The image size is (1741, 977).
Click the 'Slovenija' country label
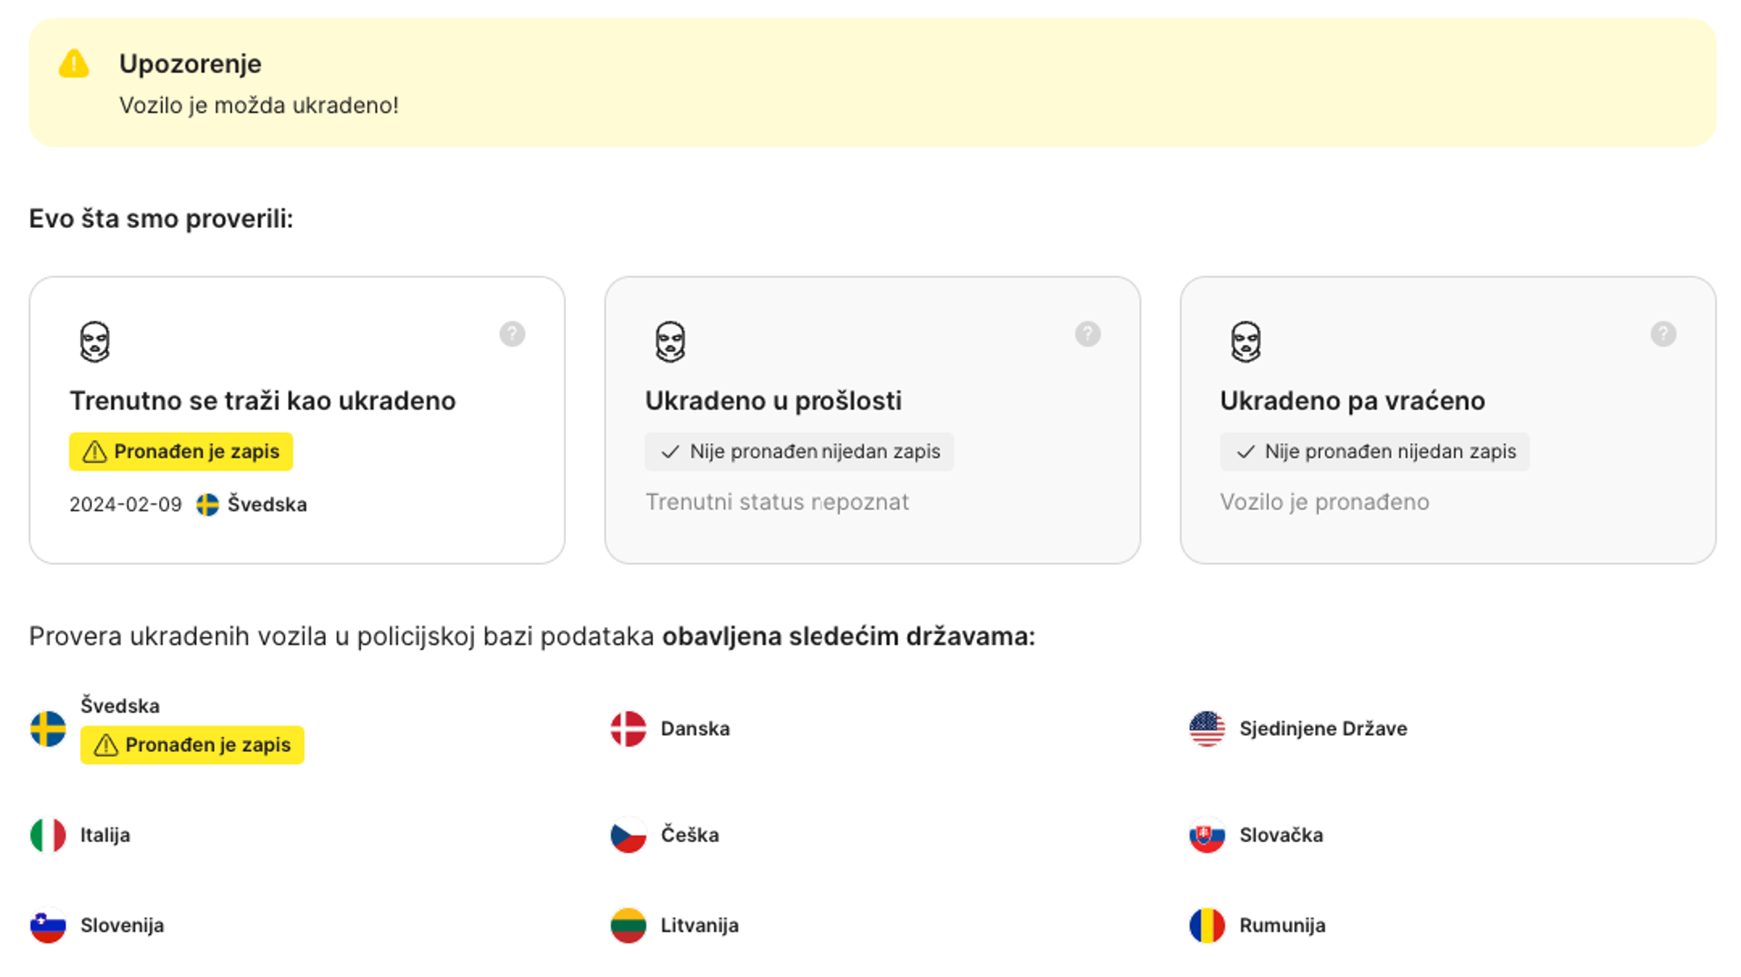[122, 926]
